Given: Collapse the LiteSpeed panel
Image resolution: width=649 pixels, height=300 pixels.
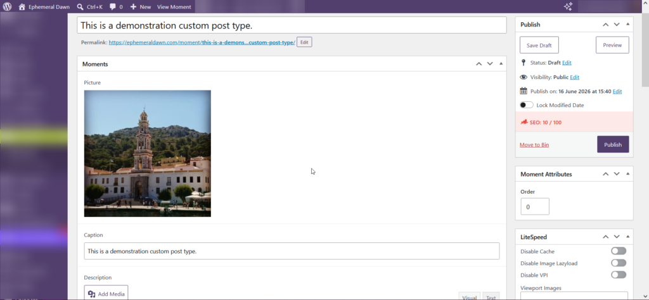Looking at the screenshot, I should pyautogui.click(x=627, y=237).
